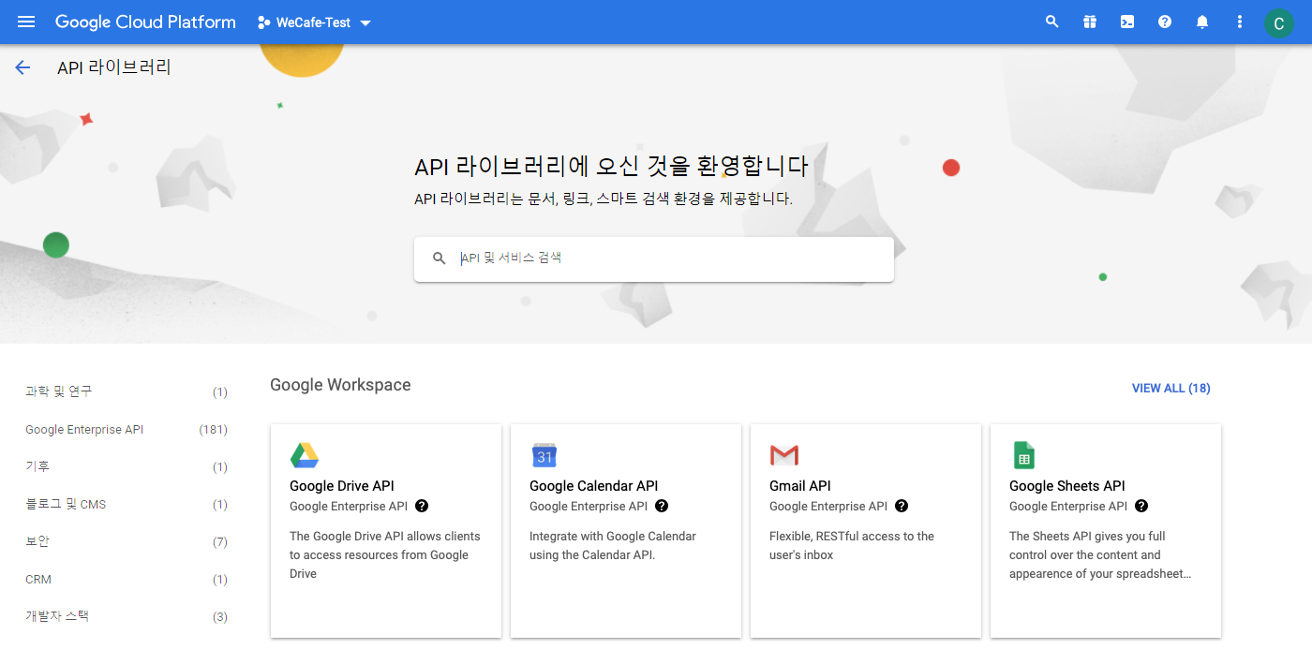Screen dimensions: 1312x664
Task: Click the API 라이브러리 page title
Action: (114, 67)
